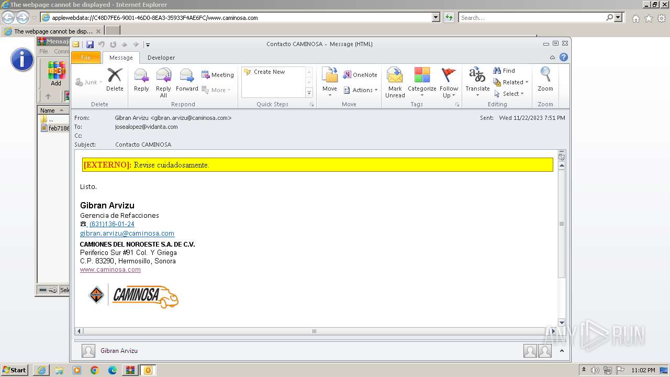Screen dimensions: 670x377
Task: Click the Add icon in WinRAR window
Action: coord(56,74)
